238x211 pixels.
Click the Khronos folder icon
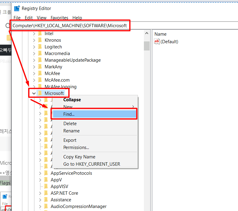(x=40, y=40)
